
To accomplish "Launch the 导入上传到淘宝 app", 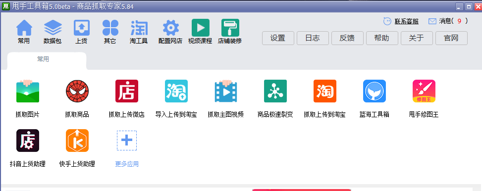I will (x=176, y=91).
